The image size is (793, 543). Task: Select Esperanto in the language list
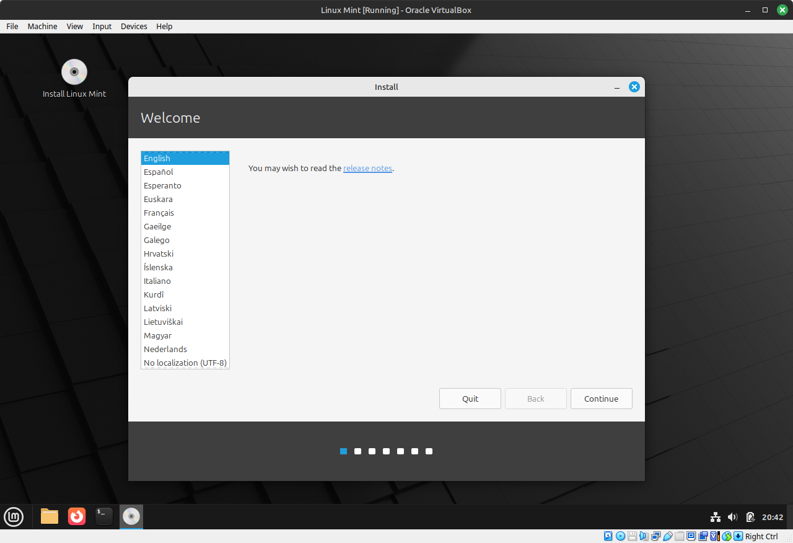pos(185,185)
